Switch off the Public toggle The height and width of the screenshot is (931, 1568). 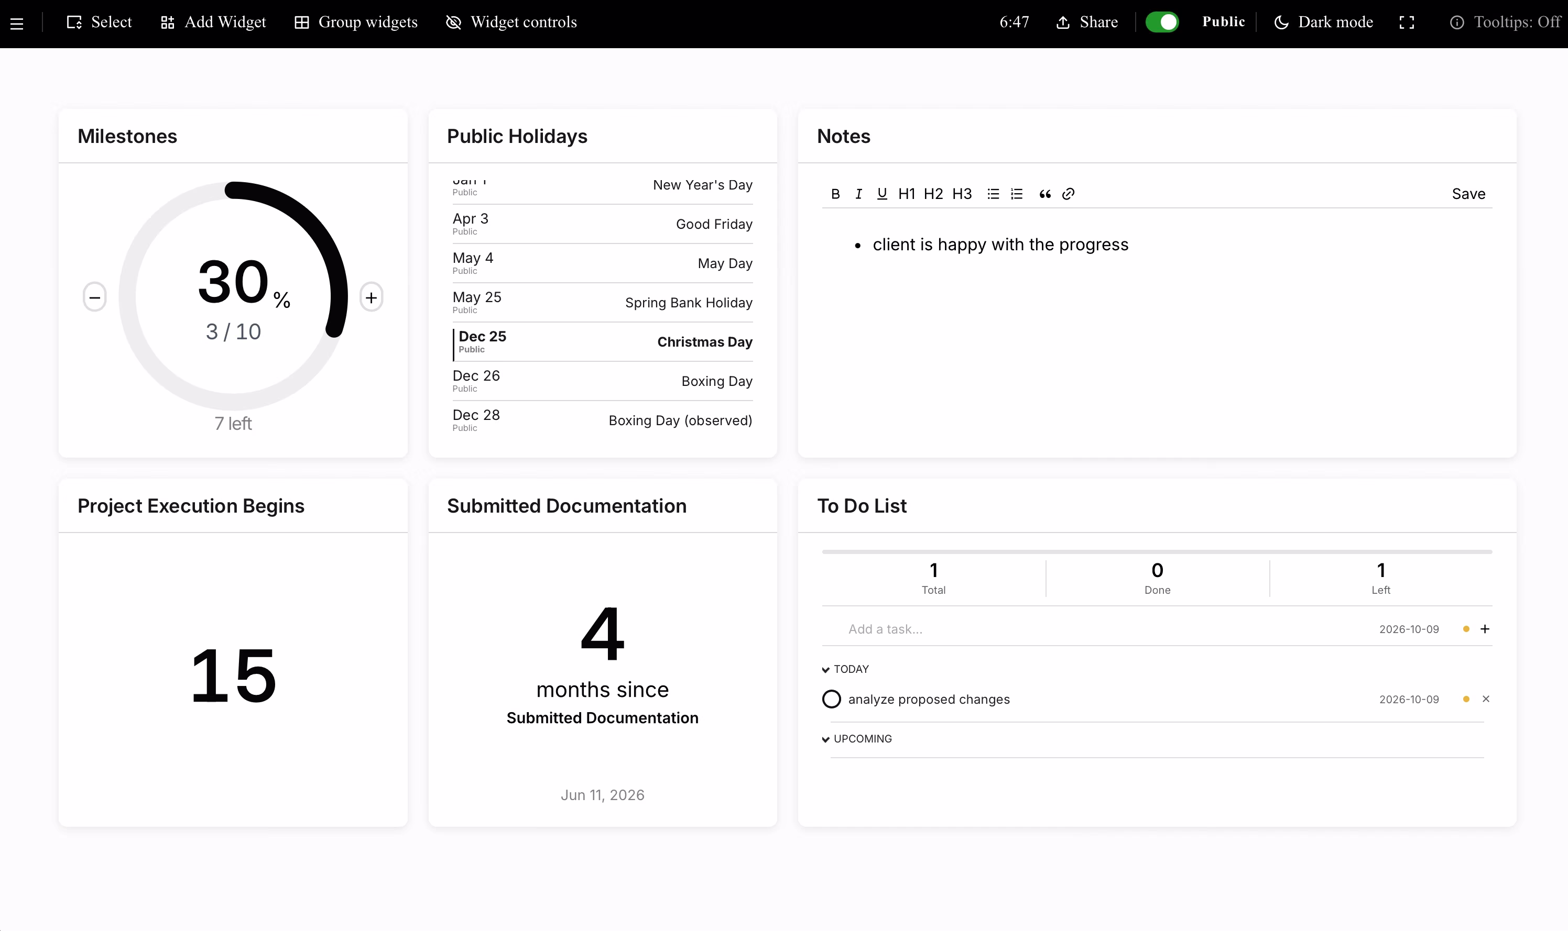pyautogui.click(x=1162, y=22)
